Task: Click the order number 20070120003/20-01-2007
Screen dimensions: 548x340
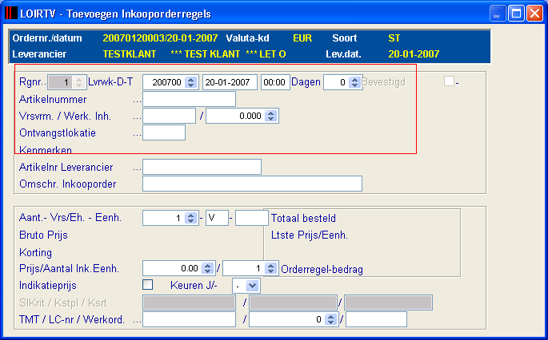Action: [160, 38]
